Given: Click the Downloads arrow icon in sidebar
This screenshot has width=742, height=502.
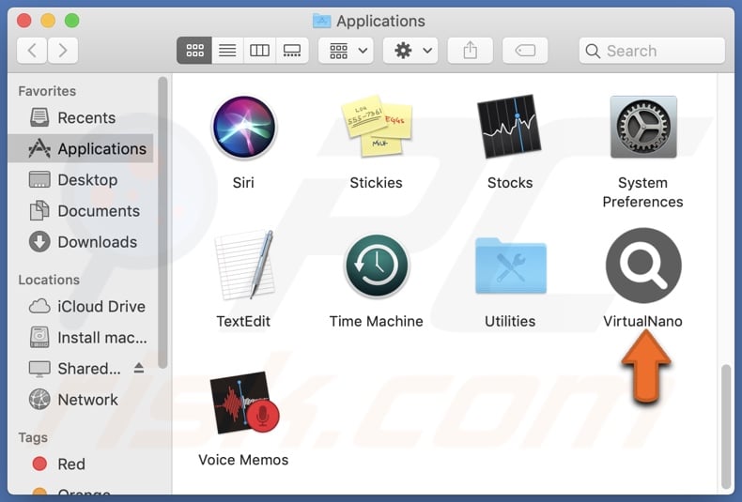Looking at the screenshot, I should click(39, 242).
